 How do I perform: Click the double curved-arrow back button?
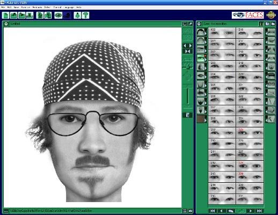(231, 211)
